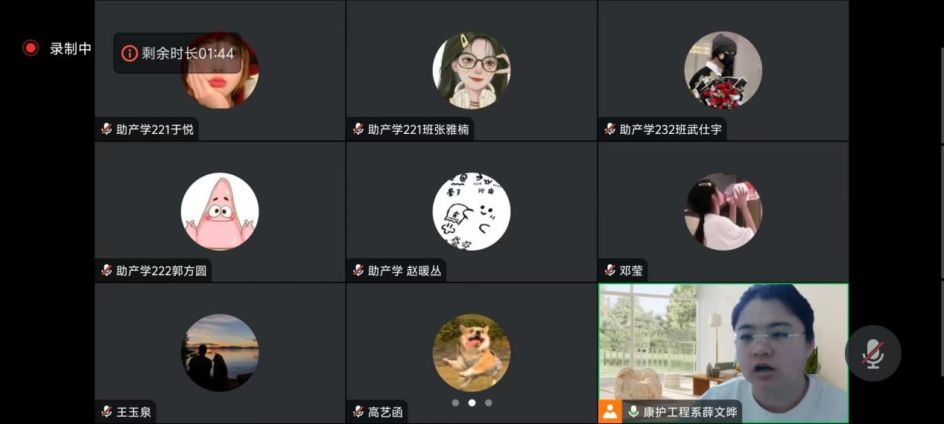Select the first page indicator dot
Image resolution: width=944 pixels, height=424 pixels.
(455, 402)
